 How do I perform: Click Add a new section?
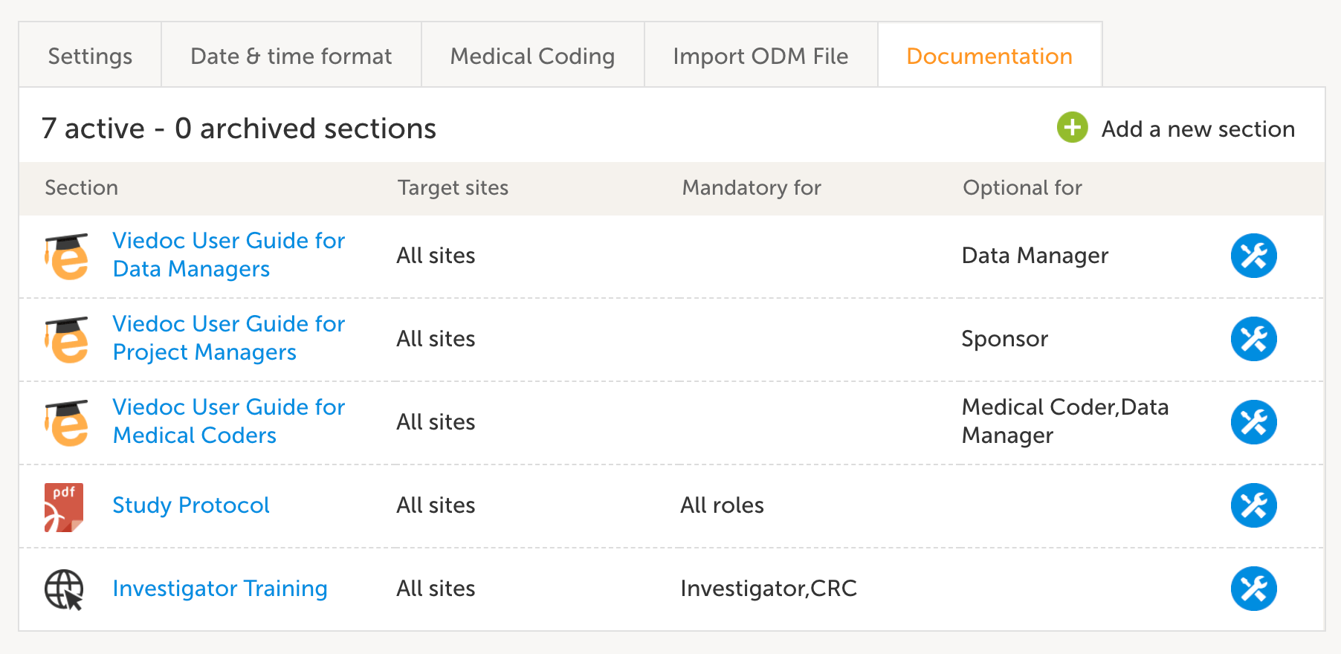(1198, 129)
